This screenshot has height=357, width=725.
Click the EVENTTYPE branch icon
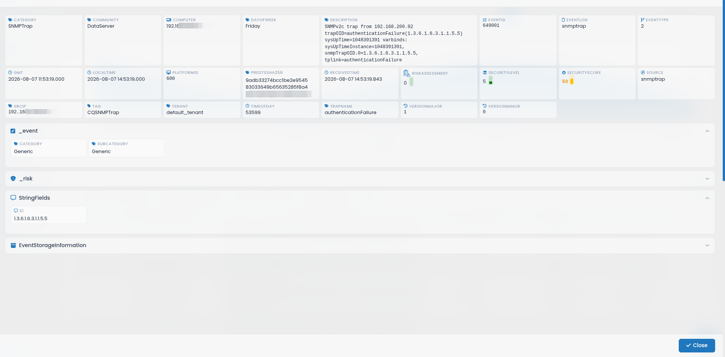tap(642, 20)
